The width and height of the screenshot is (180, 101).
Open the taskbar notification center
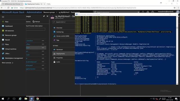(176, 99)
